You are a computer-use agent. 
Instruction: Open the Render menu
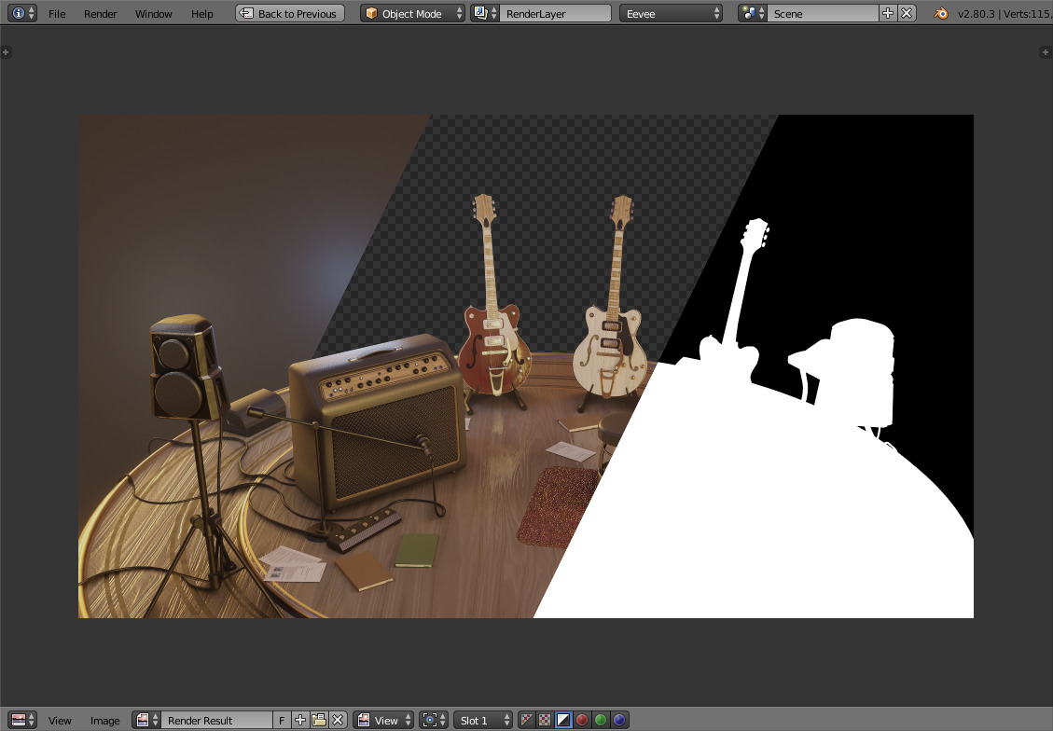100,13
